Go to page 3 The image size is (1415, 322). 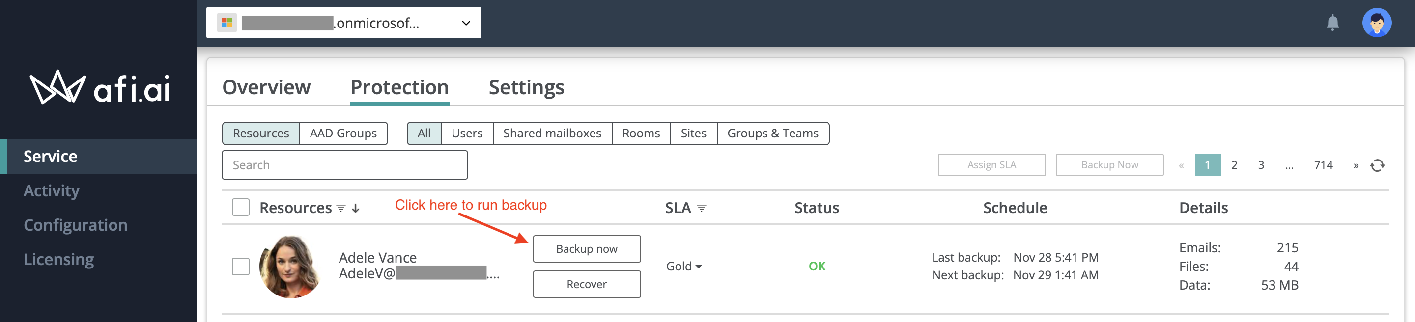1261,165
